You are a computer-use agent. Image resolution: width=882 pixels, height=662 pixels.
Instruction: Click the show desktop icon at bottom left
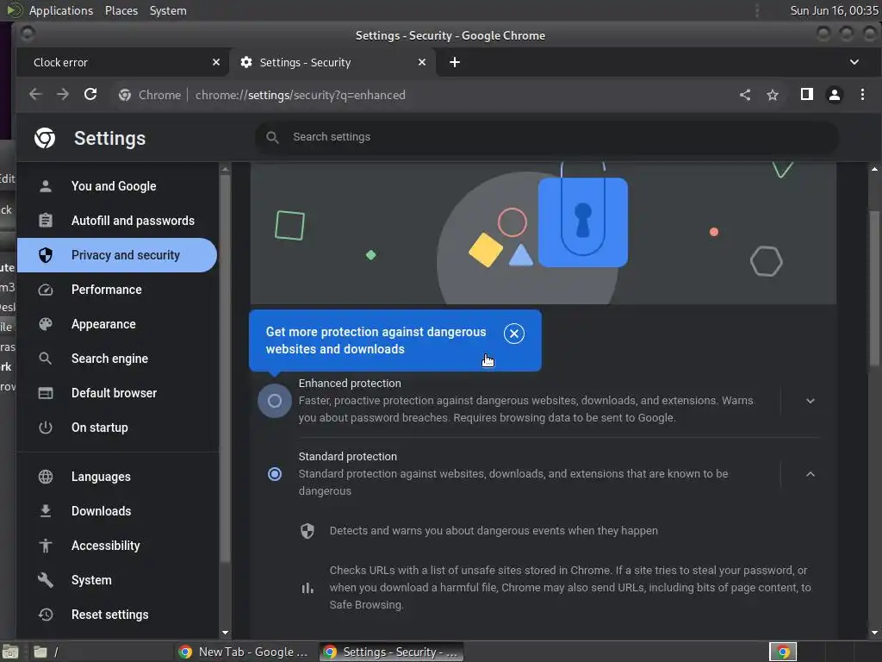point(10,652)
